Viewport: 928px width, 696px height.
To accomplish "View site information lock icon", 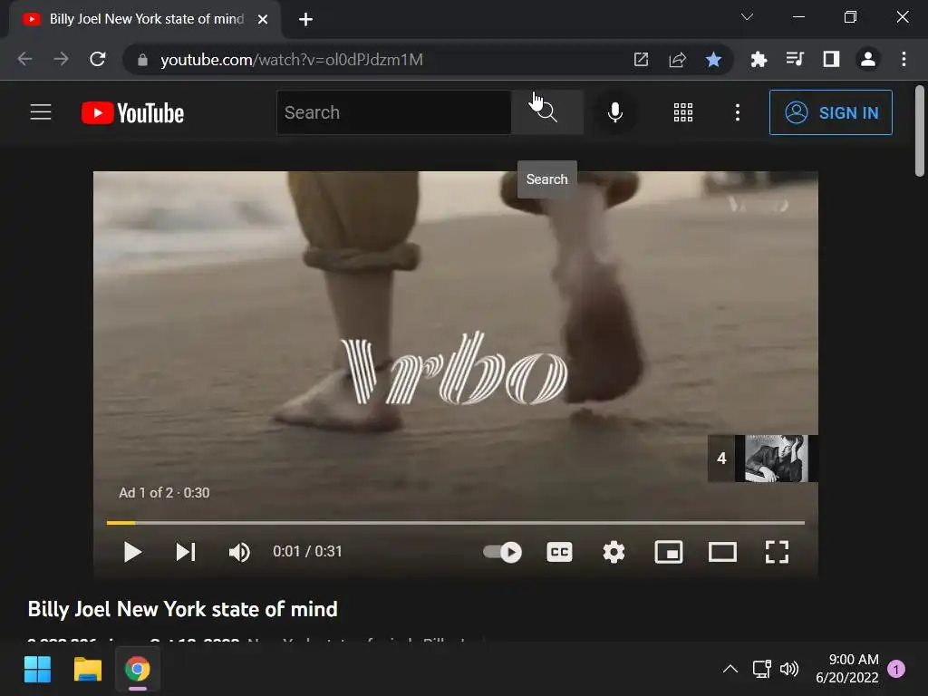I will click(142, 60).
